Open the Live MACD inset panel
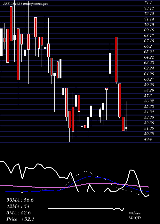Viewport: 160px width, 224px height. [88, 208]
